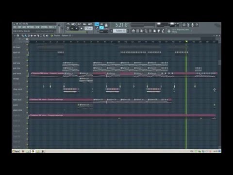Screen dimensions: 233x175
Task: Click the one-click recording microphone icon
Action: [x=192, y=25]
